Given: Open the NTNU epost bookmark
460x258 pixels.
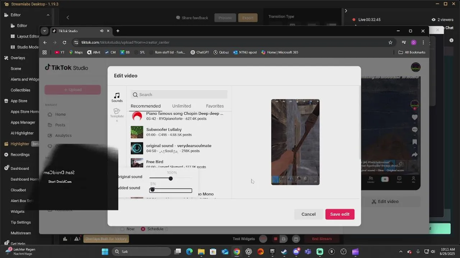Looking at the screenshot, I should [245, 52].
